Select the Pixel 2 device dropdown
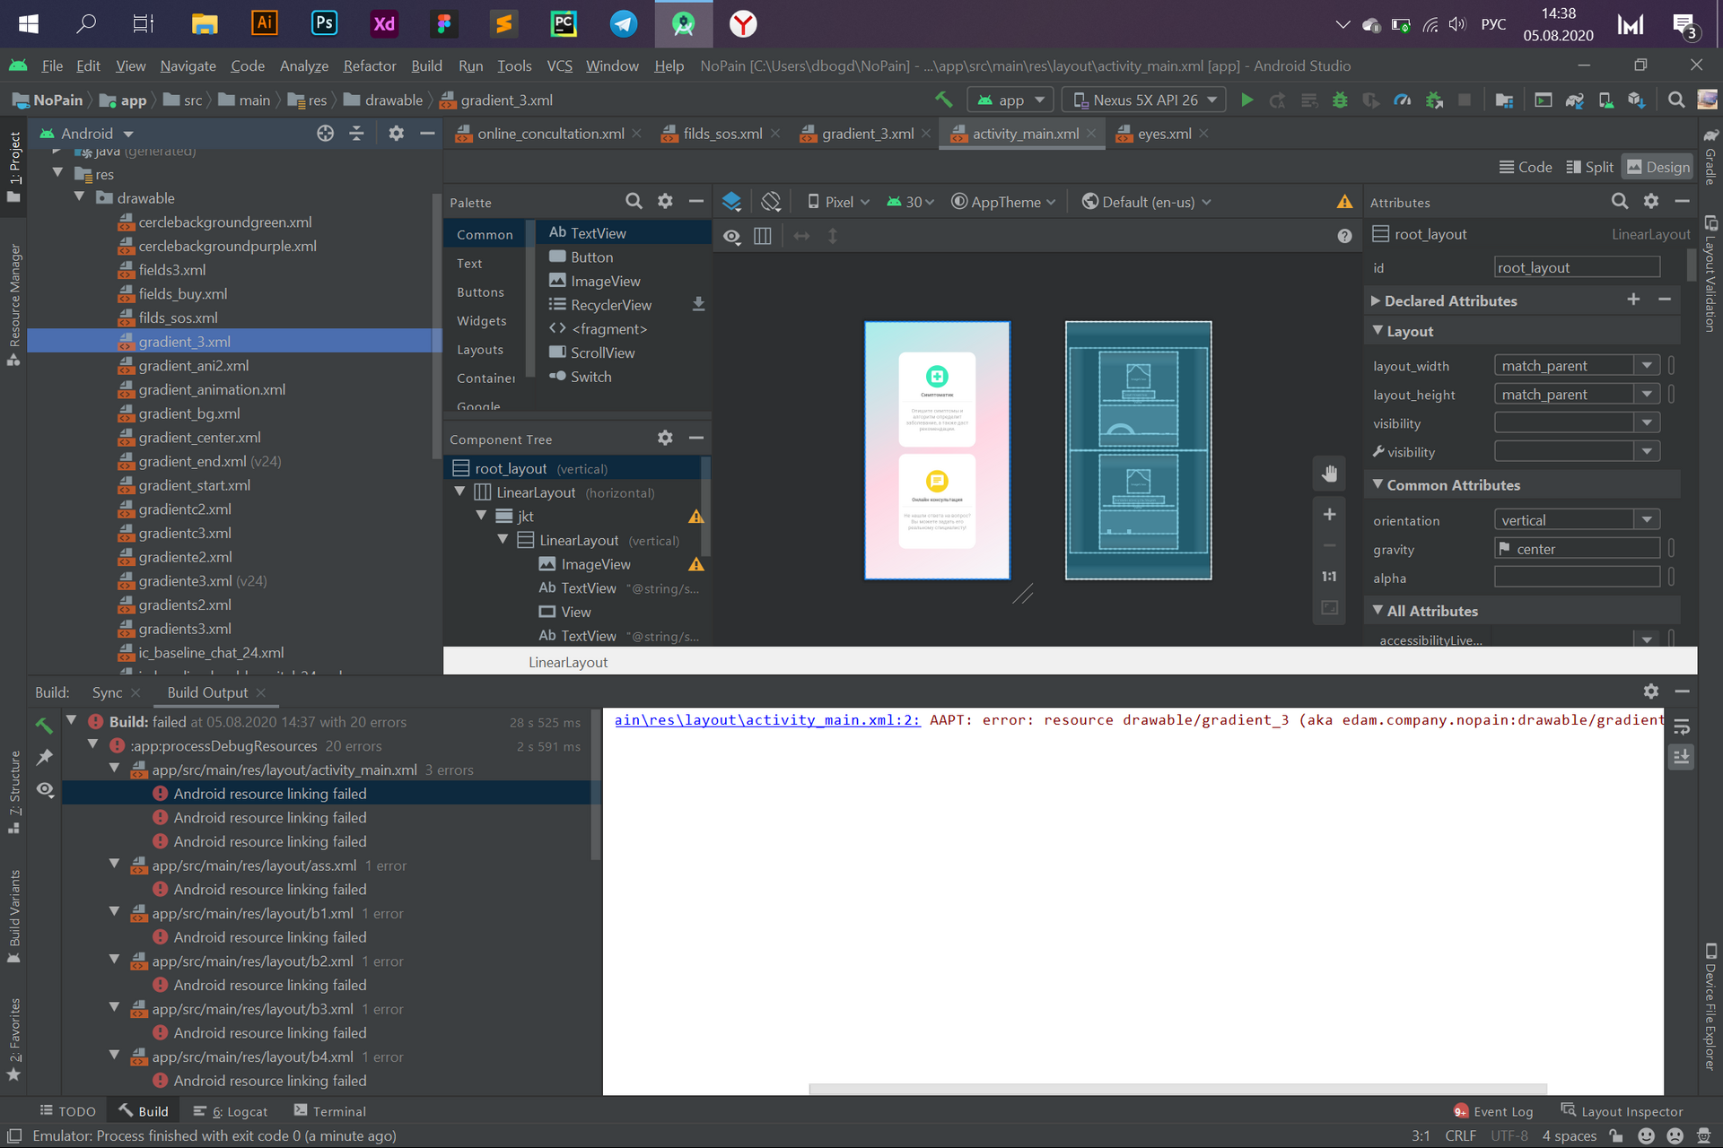The width and height of the screenshot is (1723, 1148). coord(840,201)
